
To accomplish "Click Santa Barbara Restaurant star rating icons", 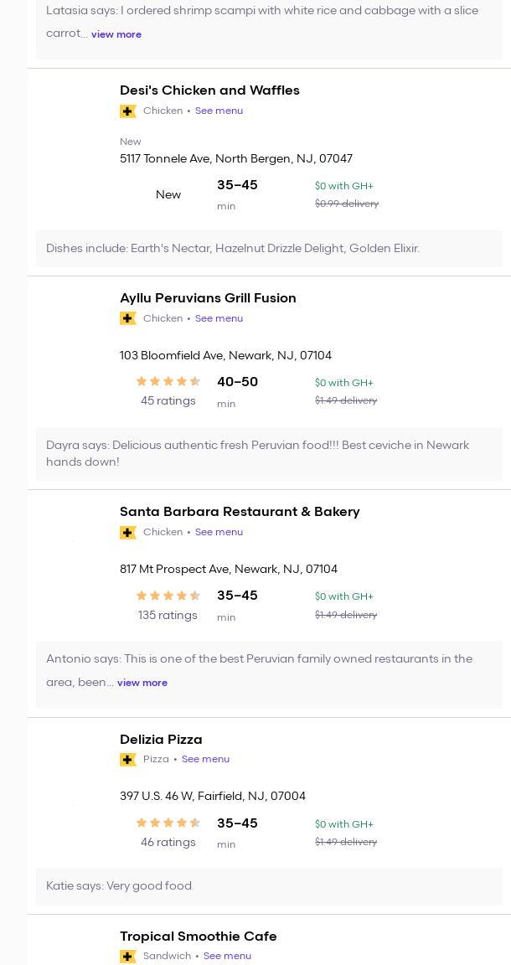I will coord(168,596).
